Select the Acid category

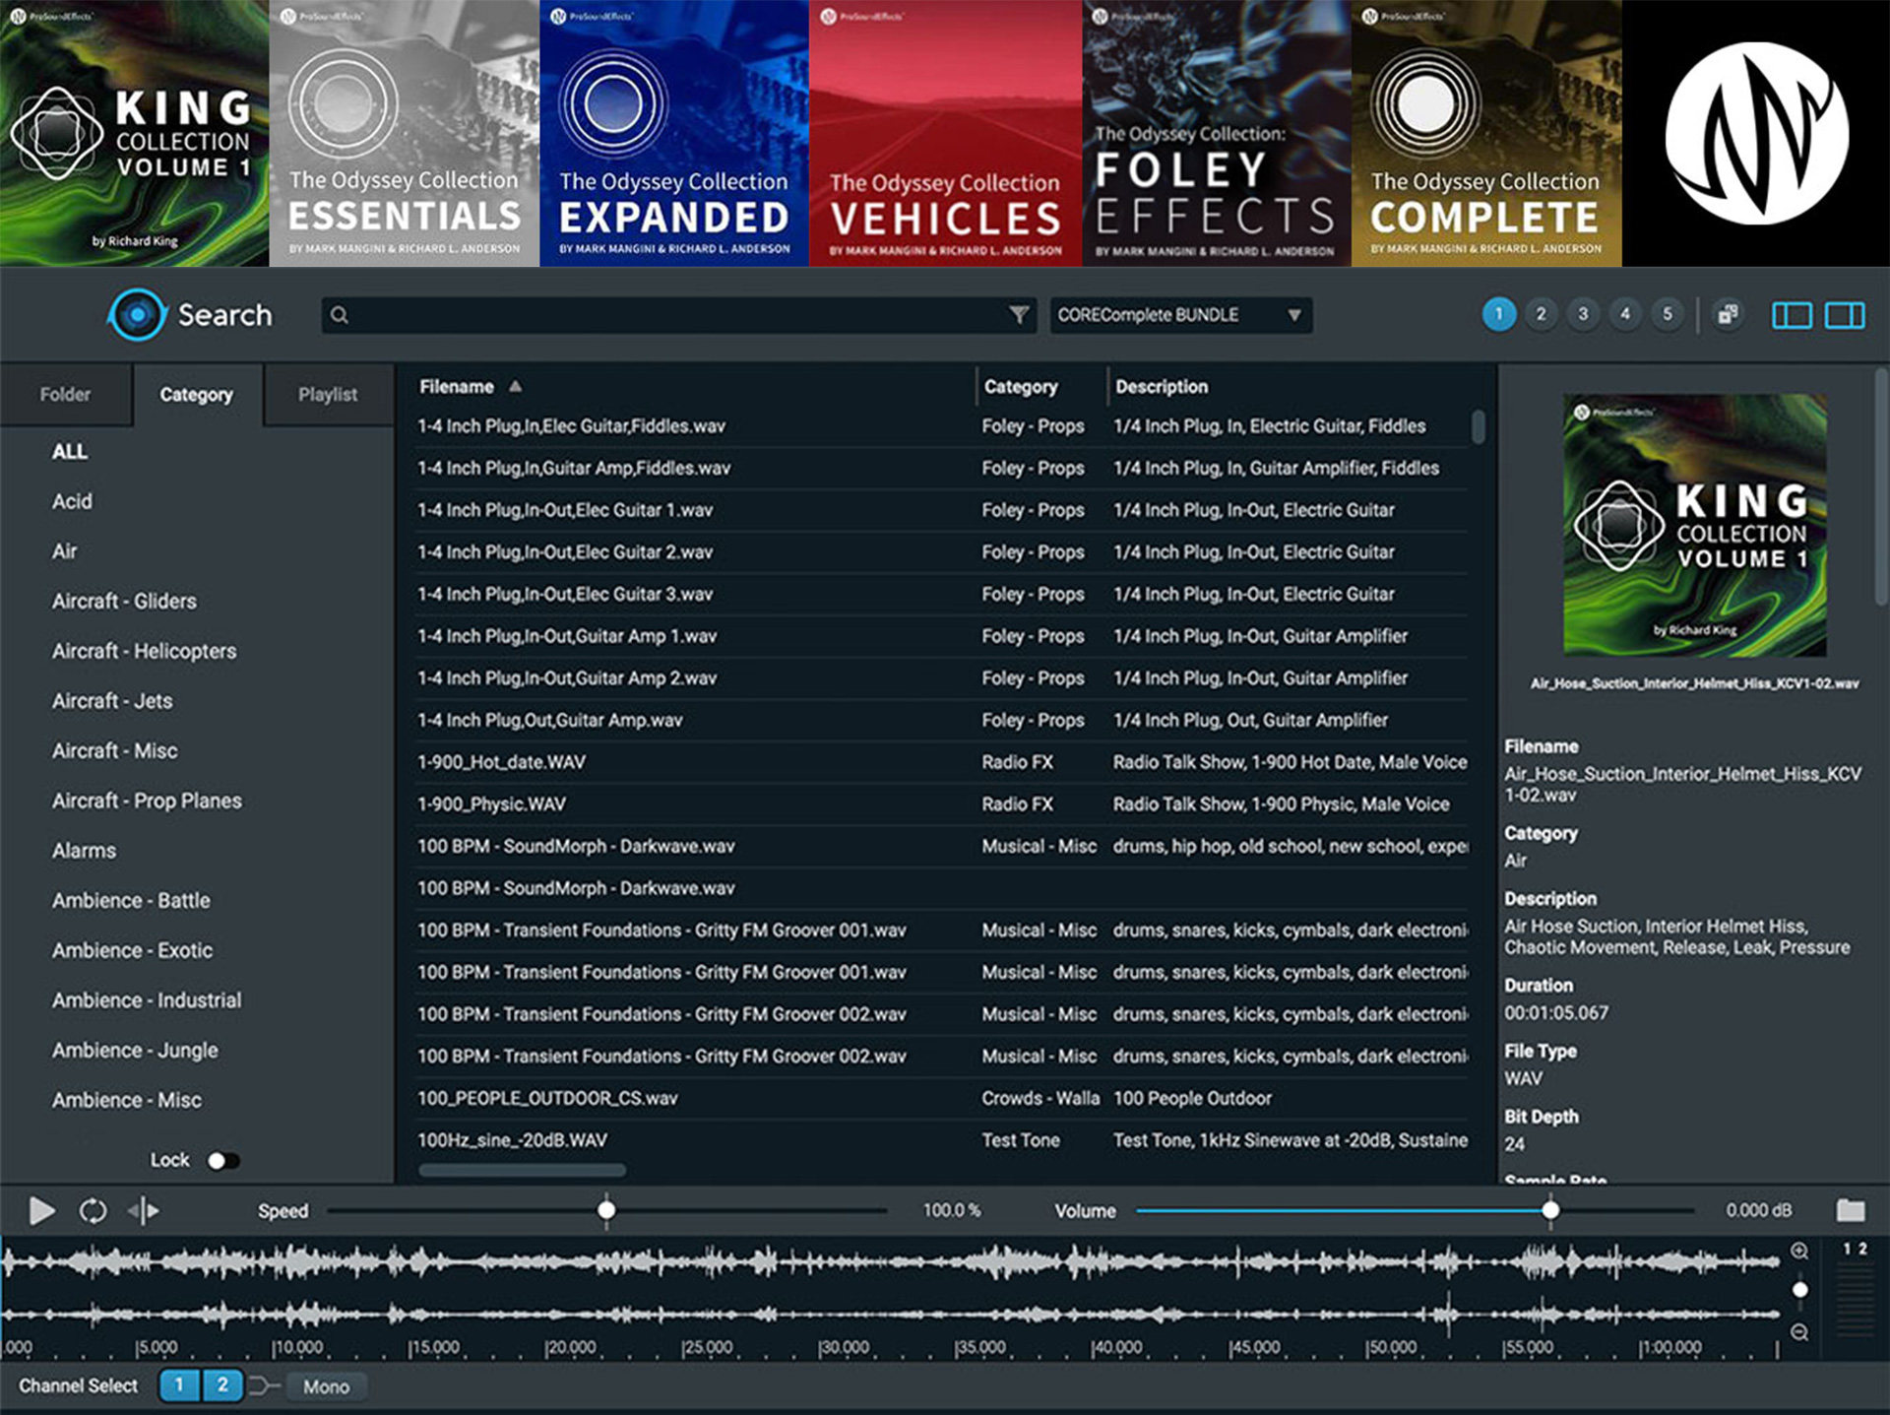coord(72,501)
